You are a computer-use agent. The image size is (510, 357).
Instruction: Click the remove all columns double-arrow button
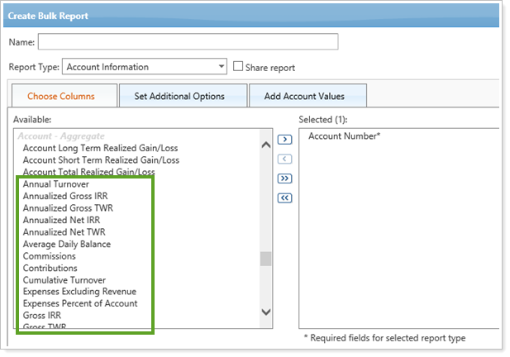click(x=284, y=198)
